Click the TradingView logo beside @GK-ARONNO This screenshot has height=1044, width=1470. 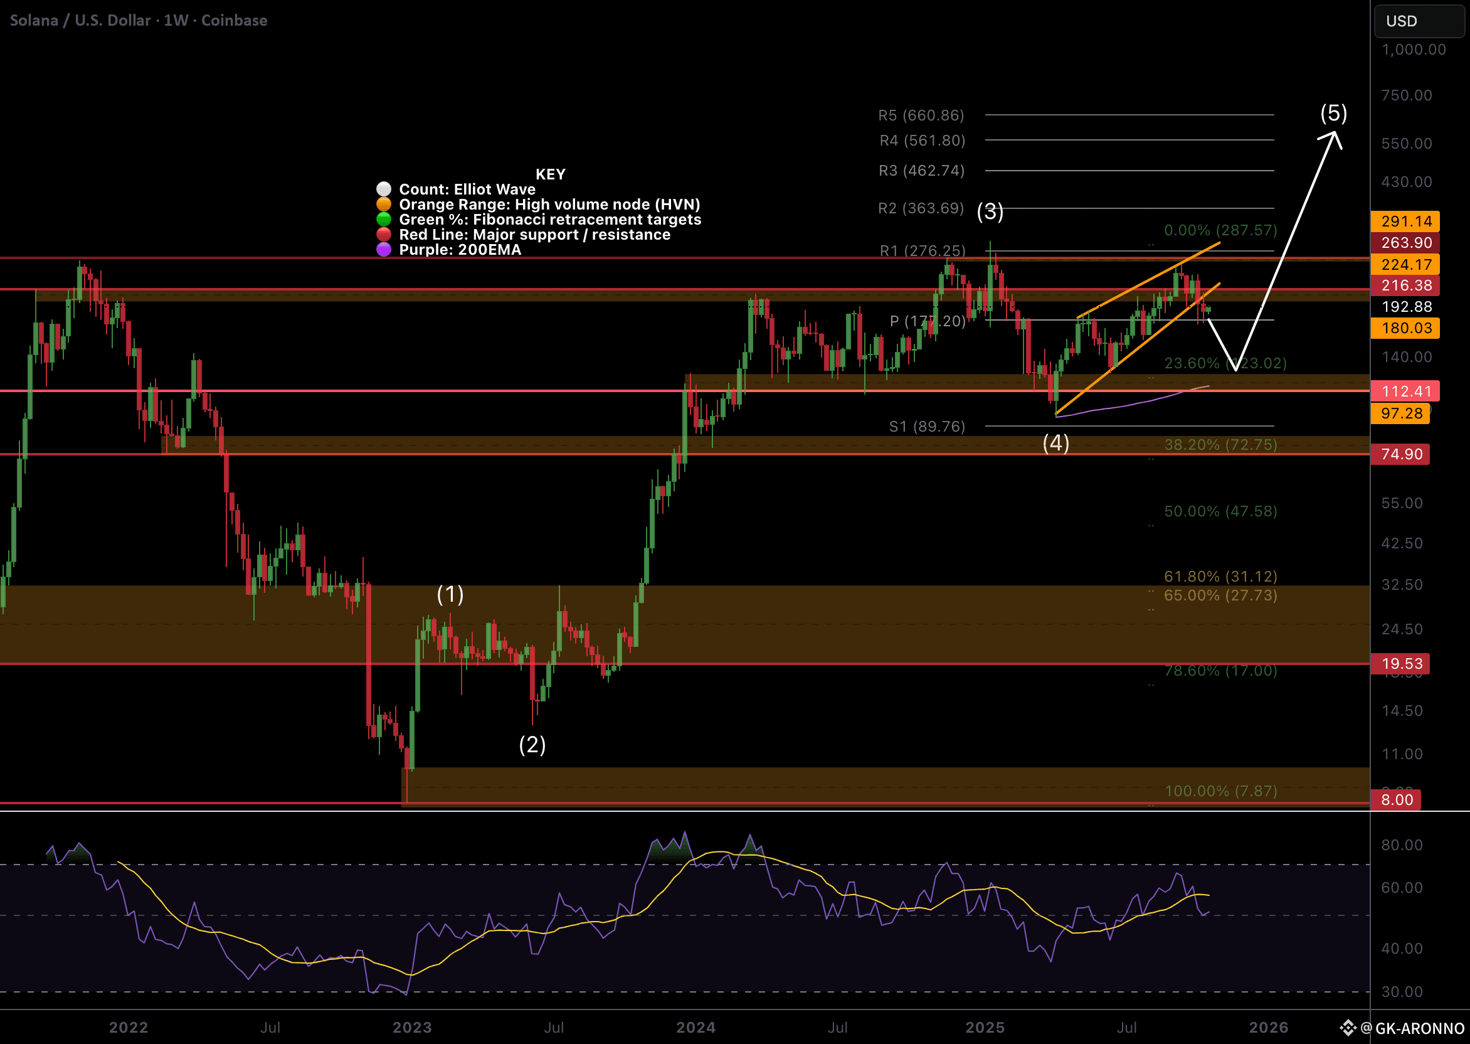click(x=1348, y=1028)
